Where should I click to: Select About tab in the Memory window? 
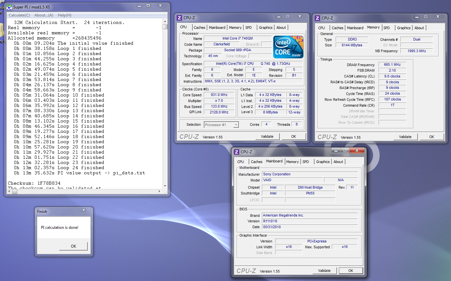[x=419, y=28]
